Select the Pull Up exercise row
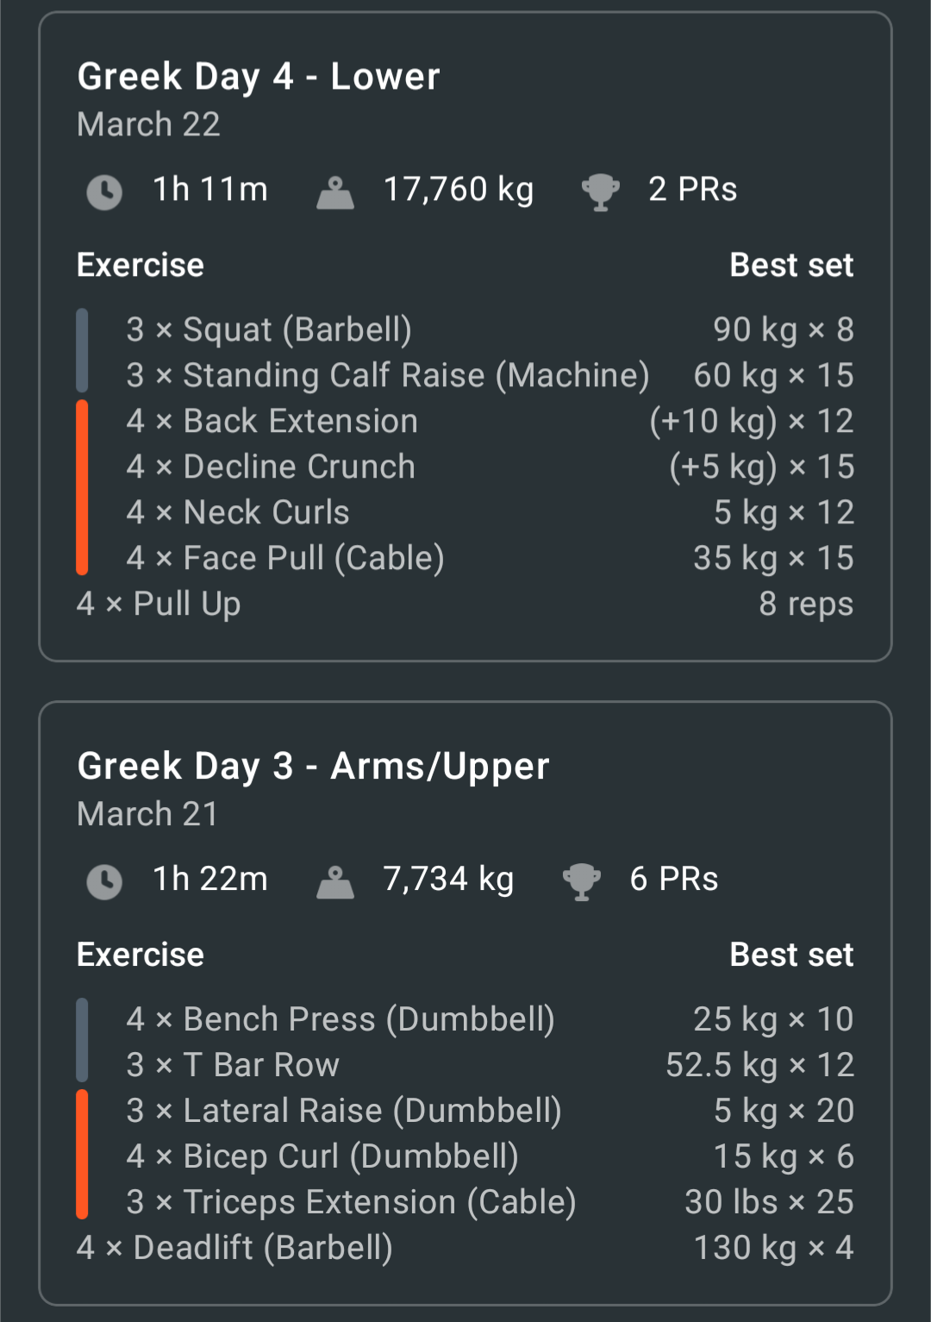The image size is (931, 1322). pos(465,604)
